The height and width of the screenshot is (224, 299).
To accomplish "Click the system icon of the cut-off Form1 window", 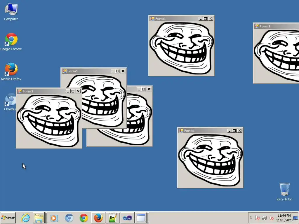I will pos(257,26).
